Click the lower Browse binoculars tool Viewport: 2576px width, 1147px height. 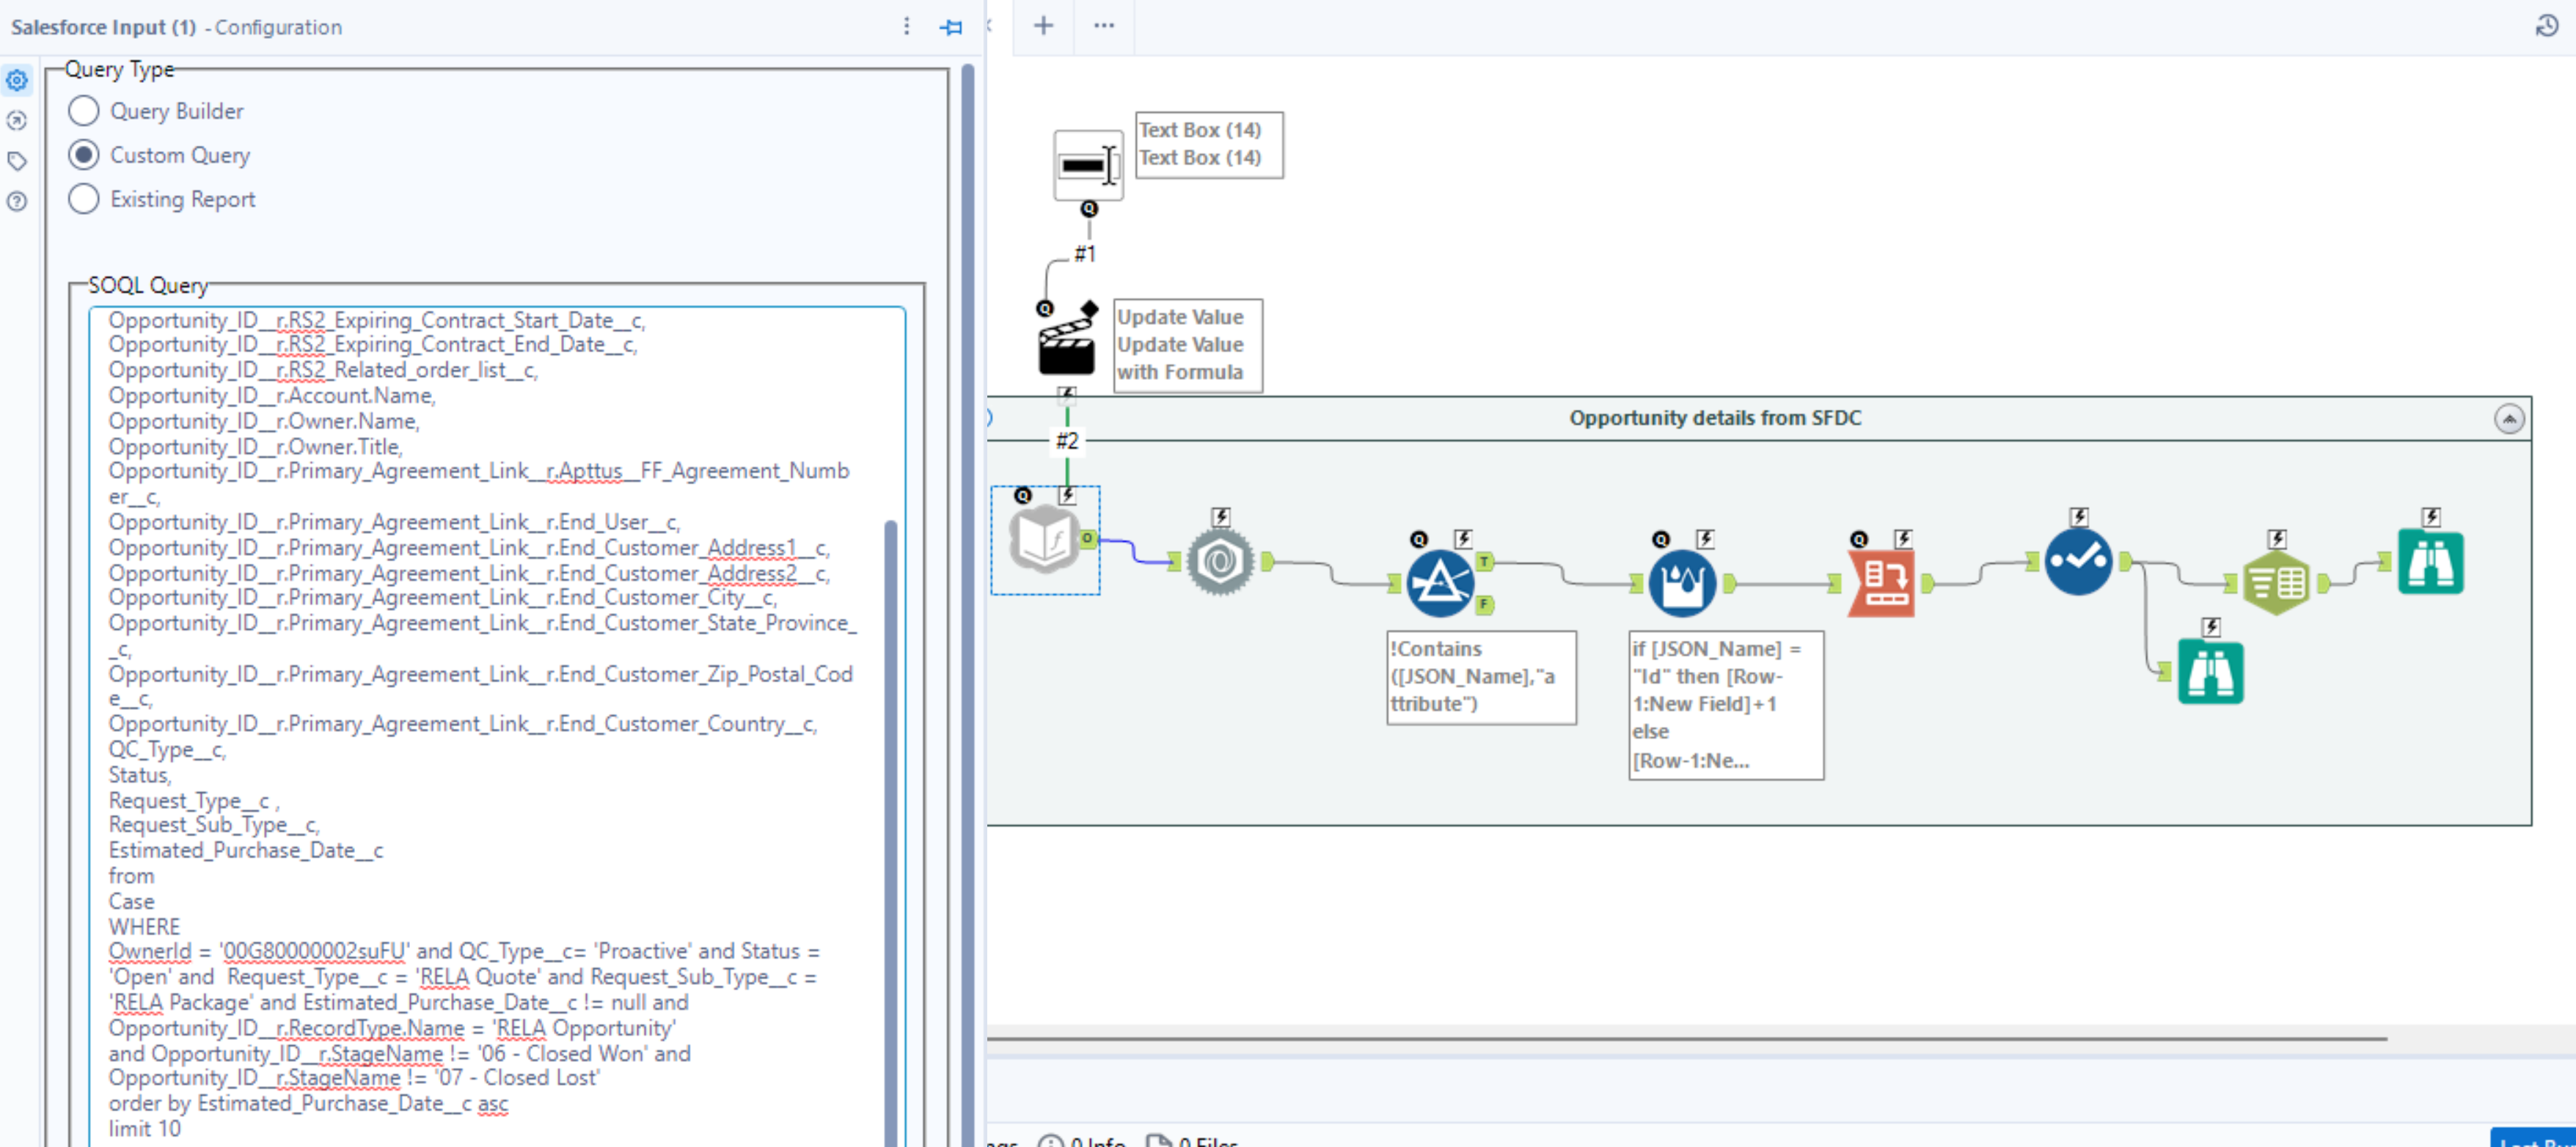pyautogui.click(x=2210, y=672)
